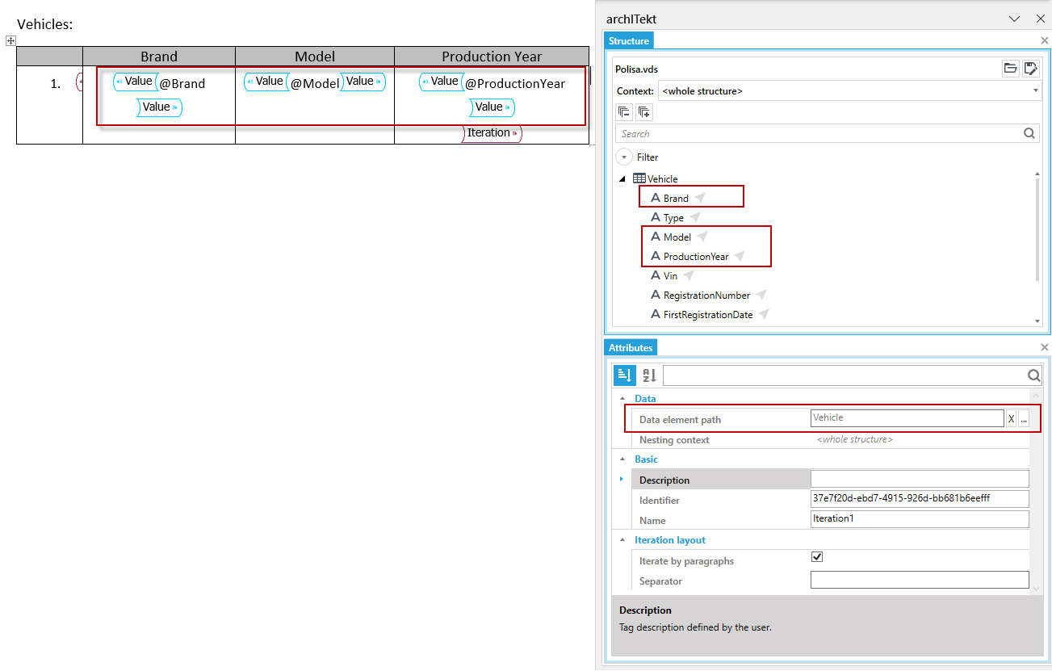Switch to the Attributes tab
Viewport: 1052px width, 671px height.
click(631, 348)
